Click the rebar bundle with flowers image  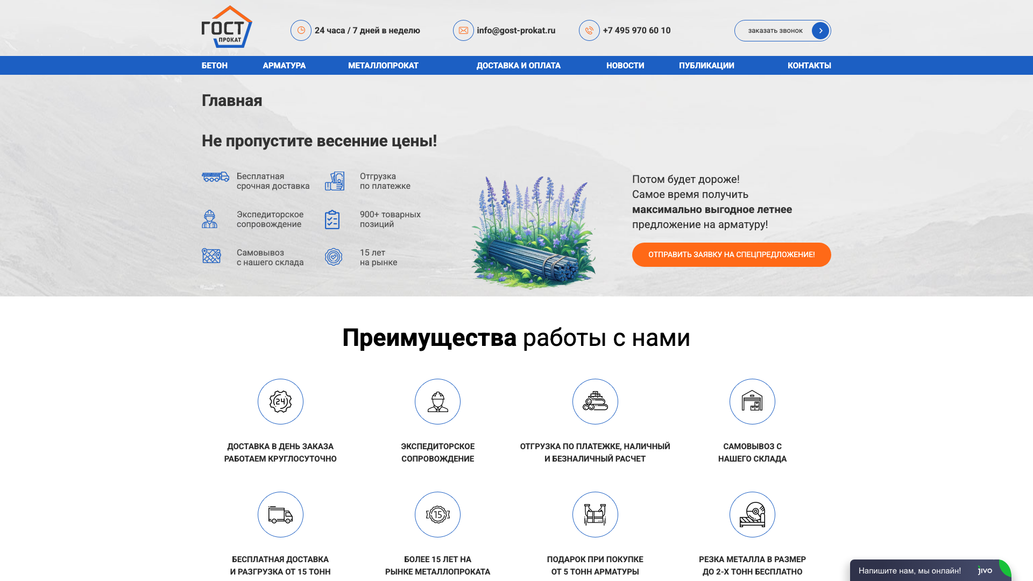click(x=533, y=232)
